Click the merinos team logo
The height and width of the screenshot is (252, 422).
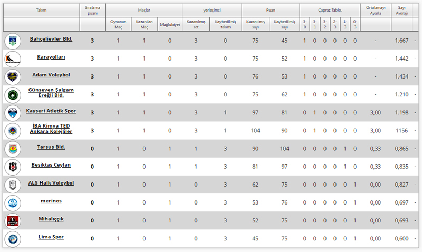coord(12,203)
